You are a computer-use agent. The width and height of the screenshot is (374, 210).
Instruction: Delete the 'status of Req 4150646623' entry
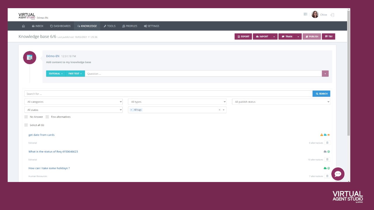pos(327,160)
